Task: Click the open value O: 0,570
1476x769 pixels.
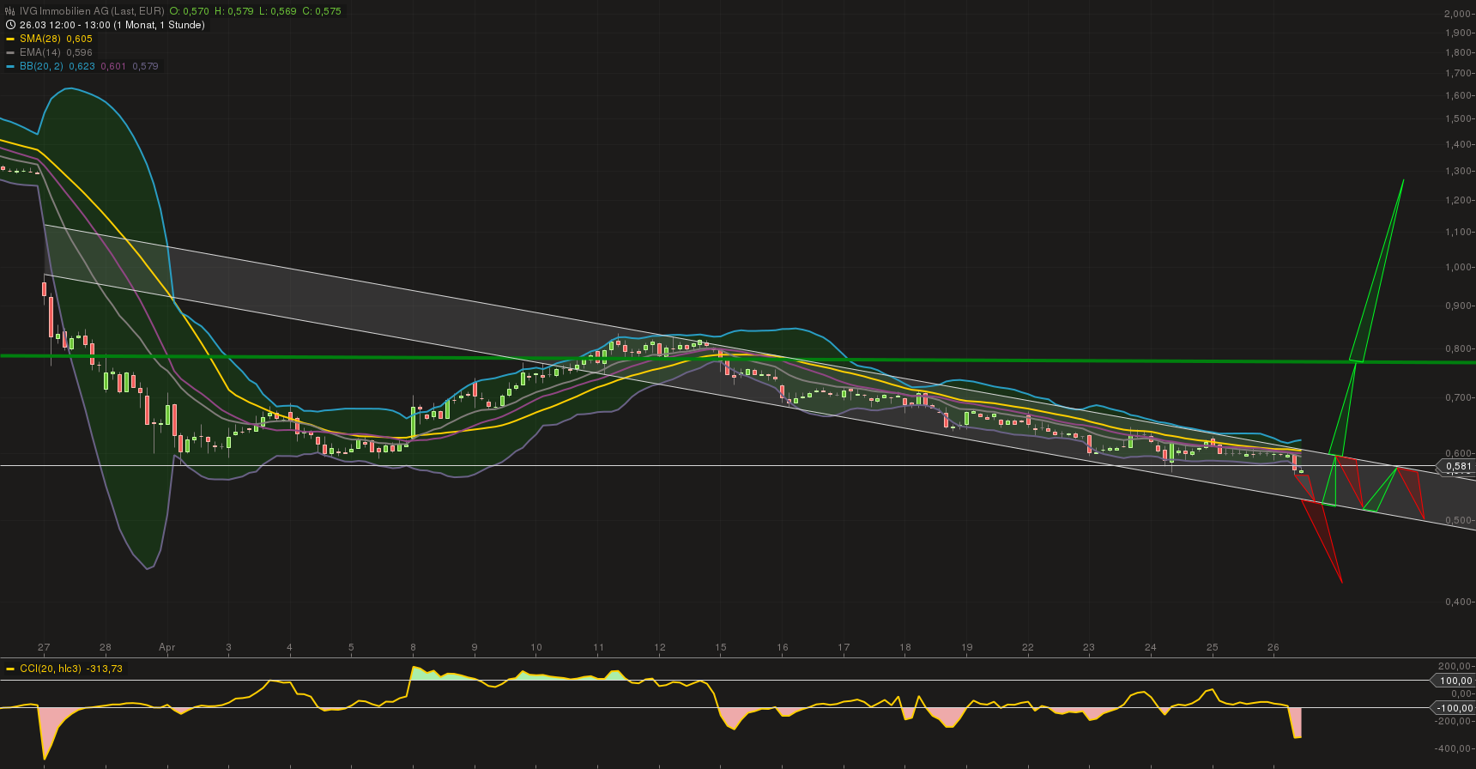Action: click(x=187, y=11)
